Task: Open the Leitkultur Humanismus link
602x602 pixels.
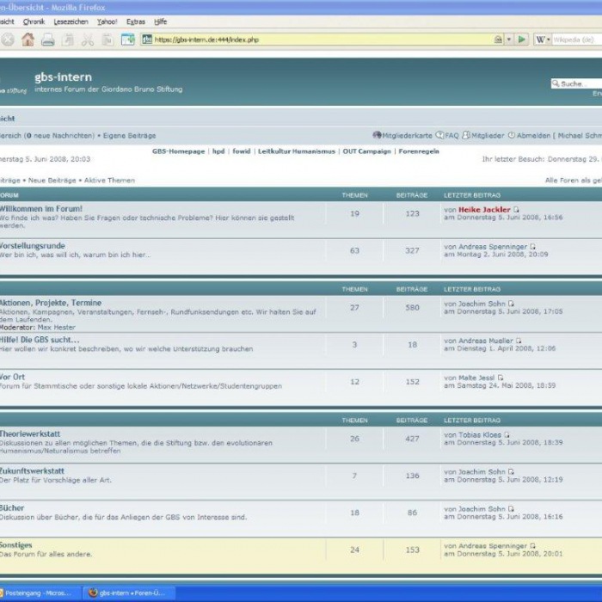Action: (x=297, y=151)
